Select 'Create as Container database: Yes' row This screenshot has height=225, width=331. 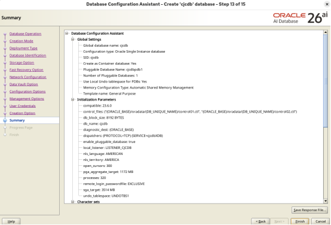coord(110,63)
